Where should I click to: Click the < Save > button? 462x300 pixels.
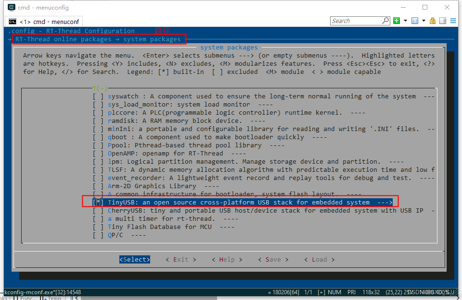pyautogui.click(x=273, y=260)
